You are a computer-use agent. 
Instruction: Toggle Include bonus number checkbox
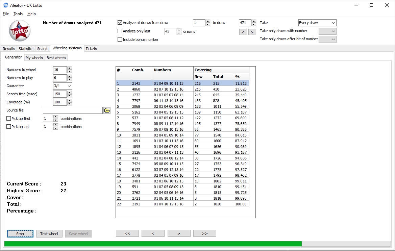coord(120,40)
